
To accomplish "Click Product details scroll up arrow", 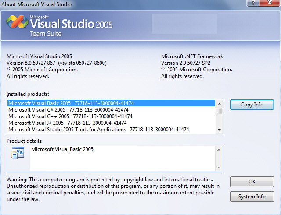I will pos(219,149).
